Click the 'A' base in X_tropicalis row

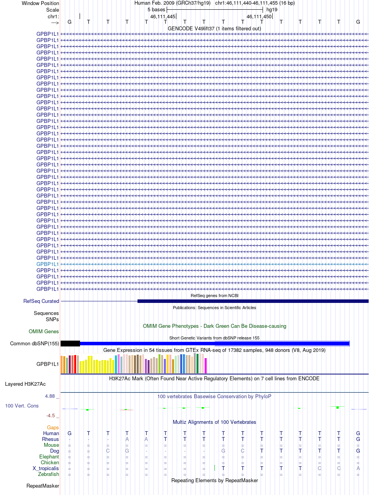358,468
